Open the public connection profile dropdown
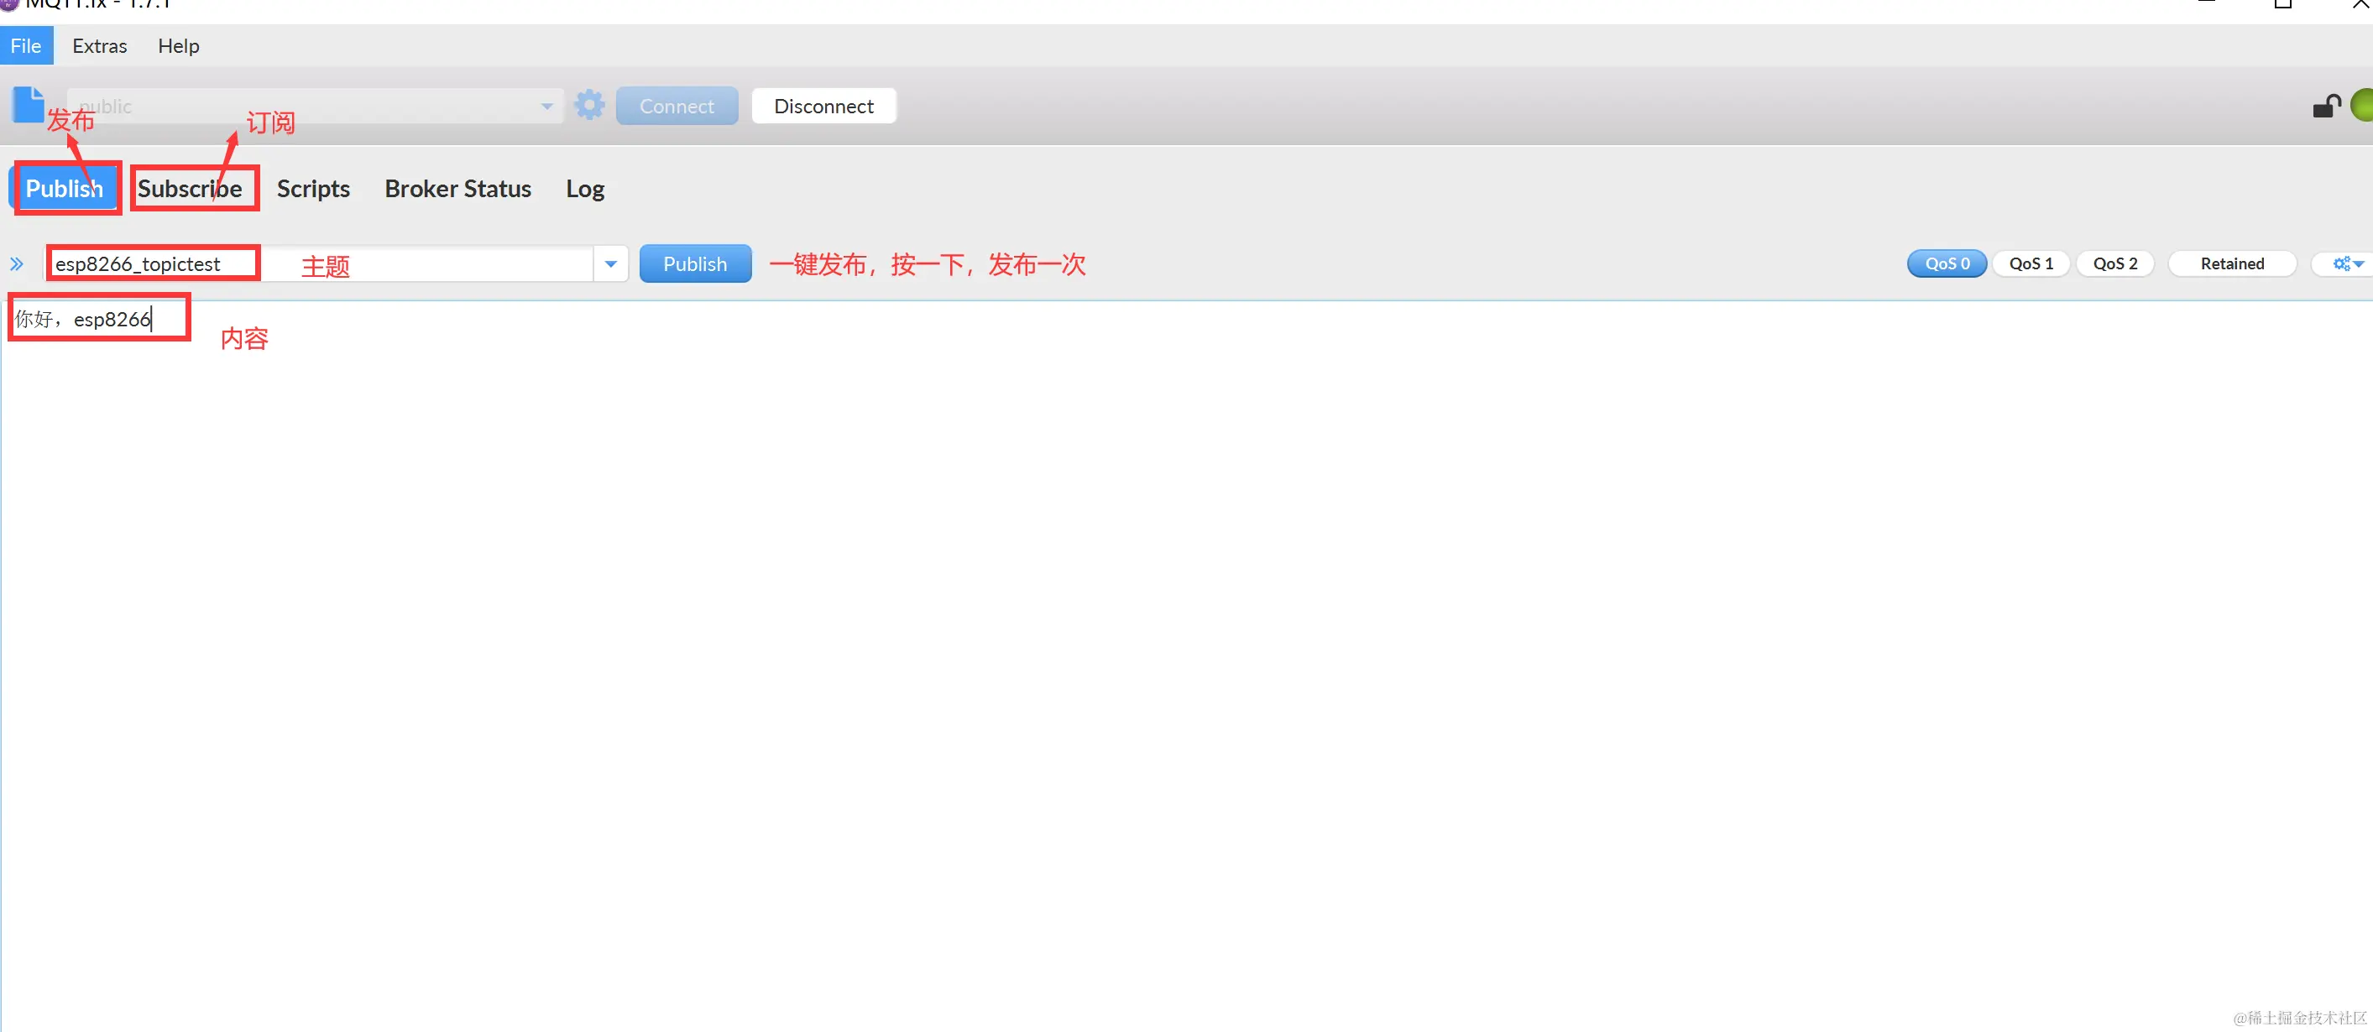This screenshot has width=2373, height=1032. tap(315, 106)
